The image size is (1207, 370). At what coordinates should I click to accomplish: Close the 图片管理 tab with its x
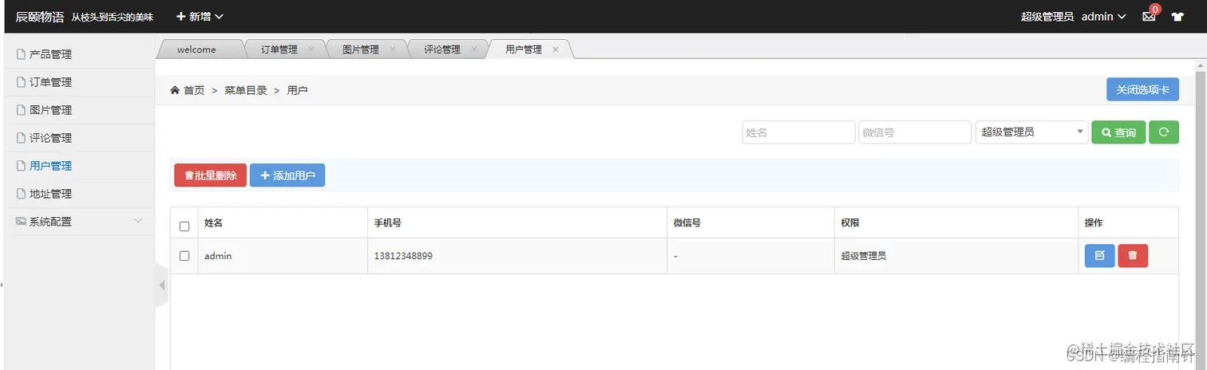(393, 49)
